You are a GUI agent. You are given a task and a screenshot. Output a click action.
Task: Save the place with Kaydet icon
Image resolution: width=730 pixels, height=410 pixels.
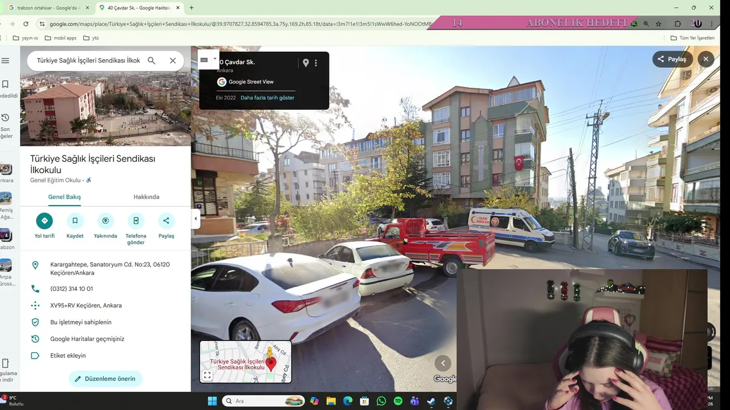(x=75, y=221)
